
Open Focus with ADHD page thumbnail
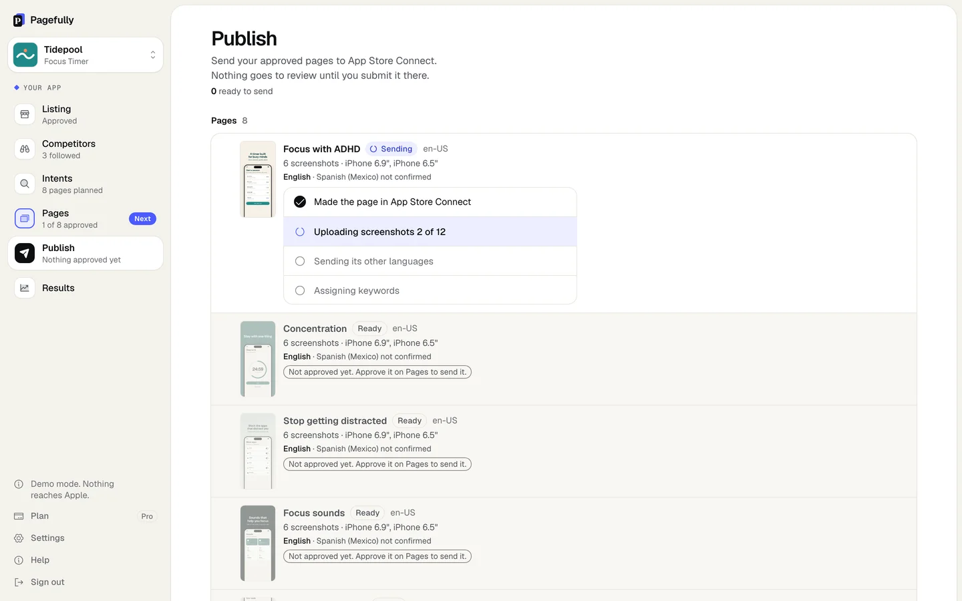click(x=258, y=179)
